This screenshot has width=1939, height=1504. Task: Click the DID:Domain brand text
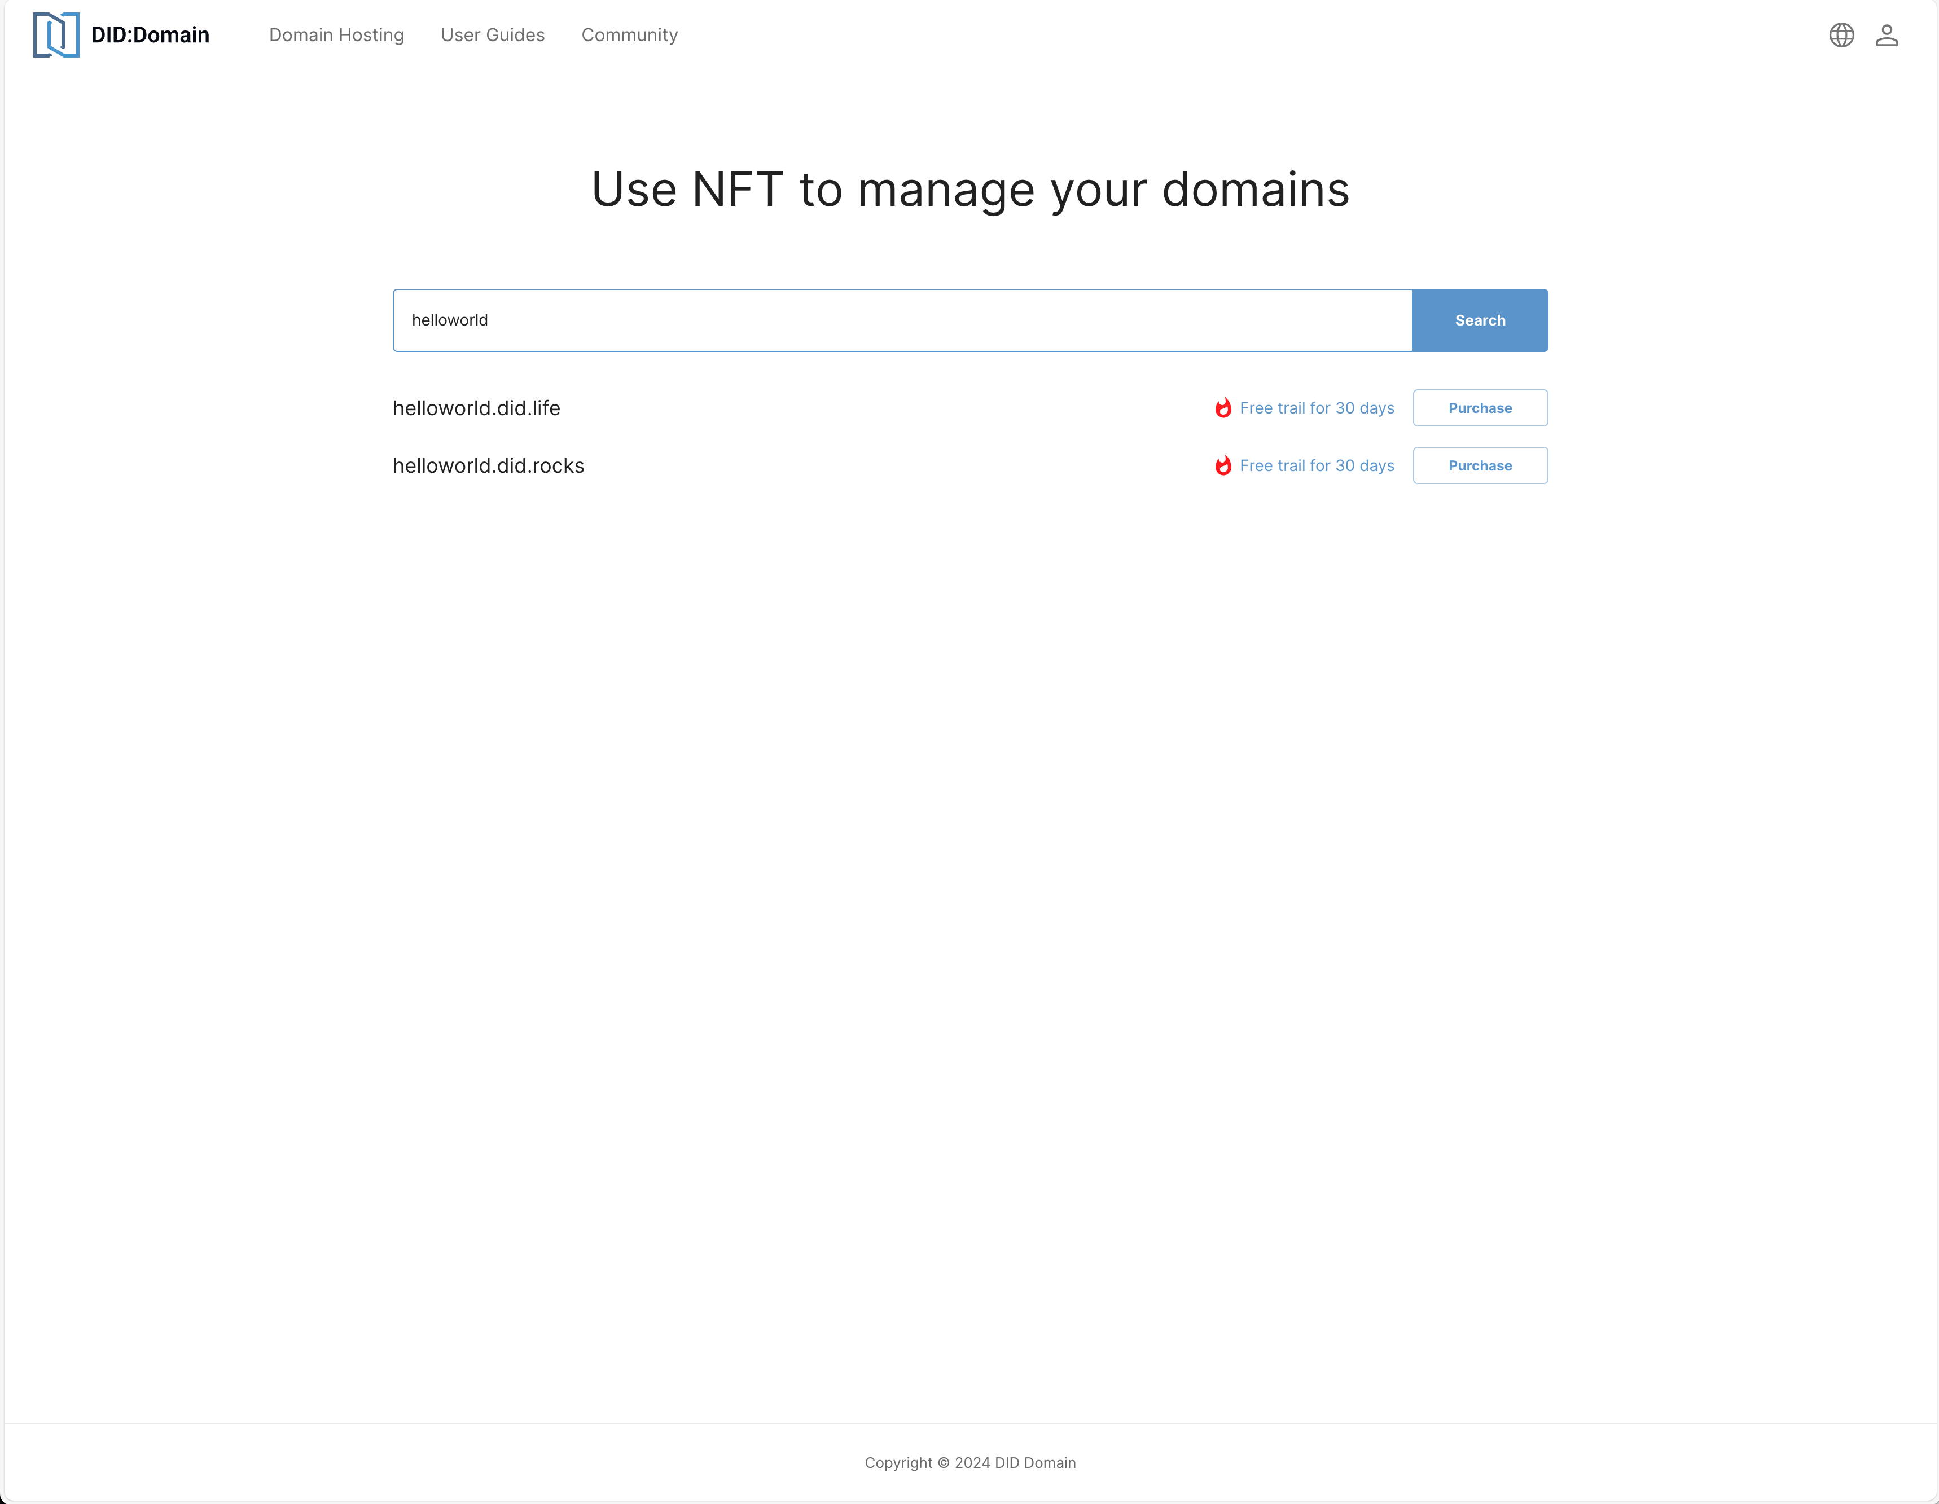[x=150, y=34]
